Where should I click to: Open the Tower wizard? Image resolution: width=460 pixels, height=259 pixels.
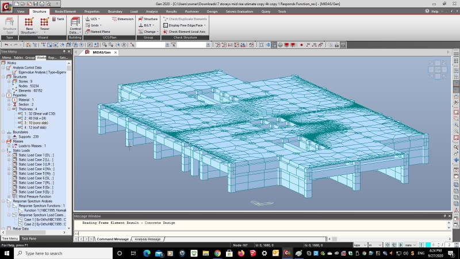45,24
